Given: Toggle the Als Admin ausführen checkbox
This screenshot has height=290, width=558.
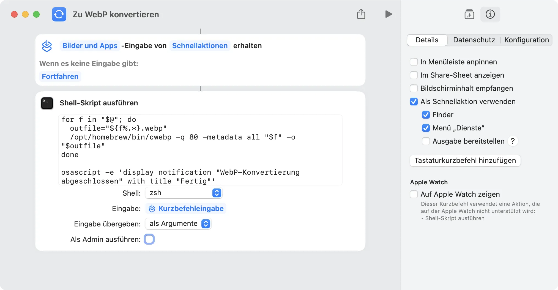Looking at the screenshot, I should 149,239.
